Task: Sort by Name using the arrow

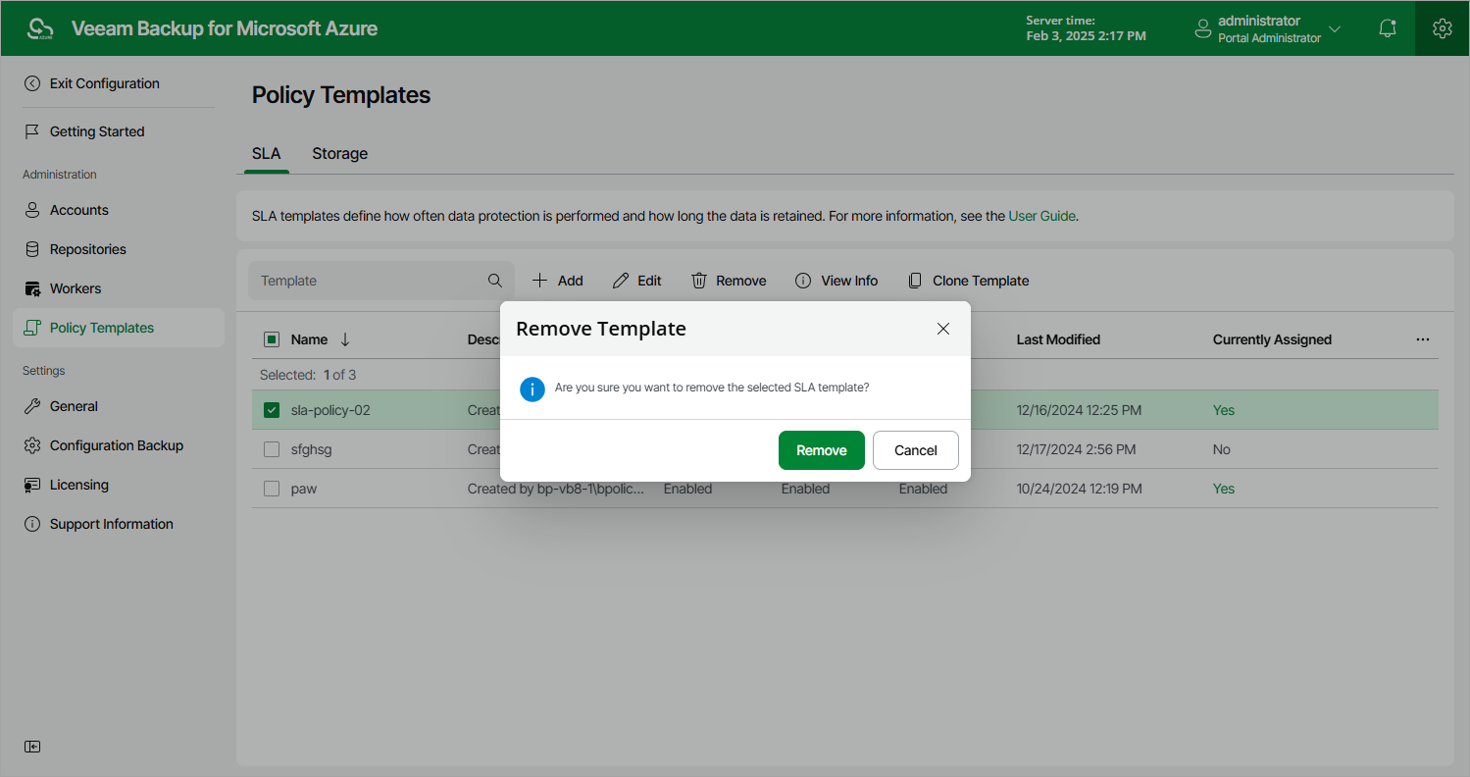Action: (x=345, y=339)
